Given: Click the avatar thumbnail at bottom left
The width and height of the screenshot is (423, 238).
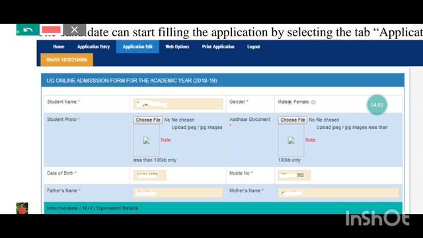Looking at the screenshot, I should point(22,208).
